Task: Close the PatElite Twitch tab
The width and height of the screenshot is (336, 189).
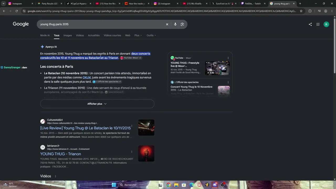Action: (x=265, y=4)
